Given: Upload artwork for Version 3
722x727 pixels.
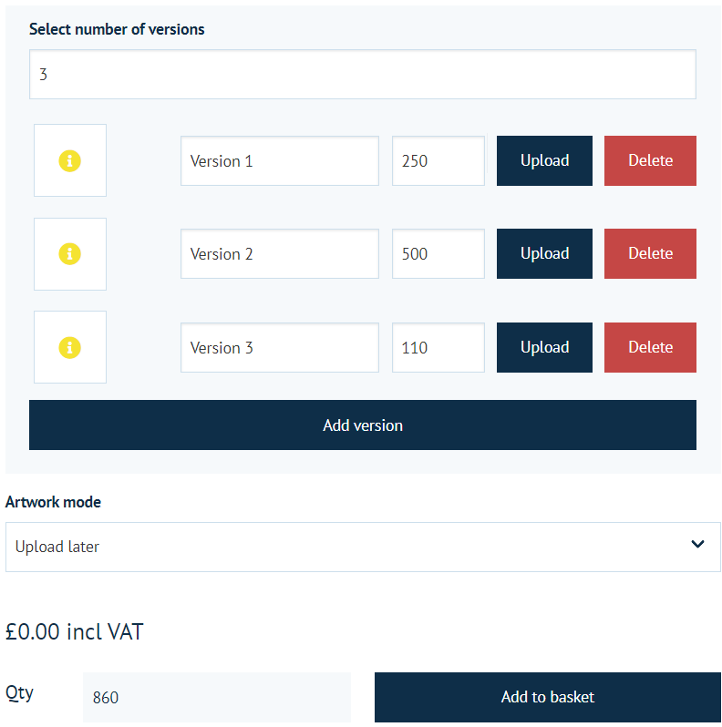Looking at the screenshot, I should pyautogui.click(x=544, y=347).
